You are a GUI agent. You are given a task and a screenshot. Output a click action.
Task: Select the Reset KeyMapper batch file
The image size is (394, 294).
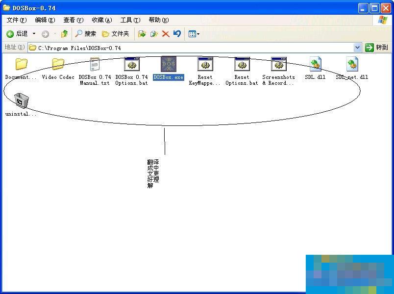[205, 65]
